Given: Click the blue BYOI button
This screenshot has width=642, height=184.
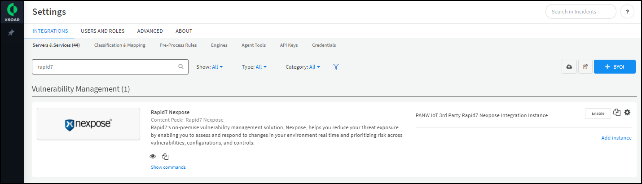Looking at the screenshot, I should coord(614,66).
